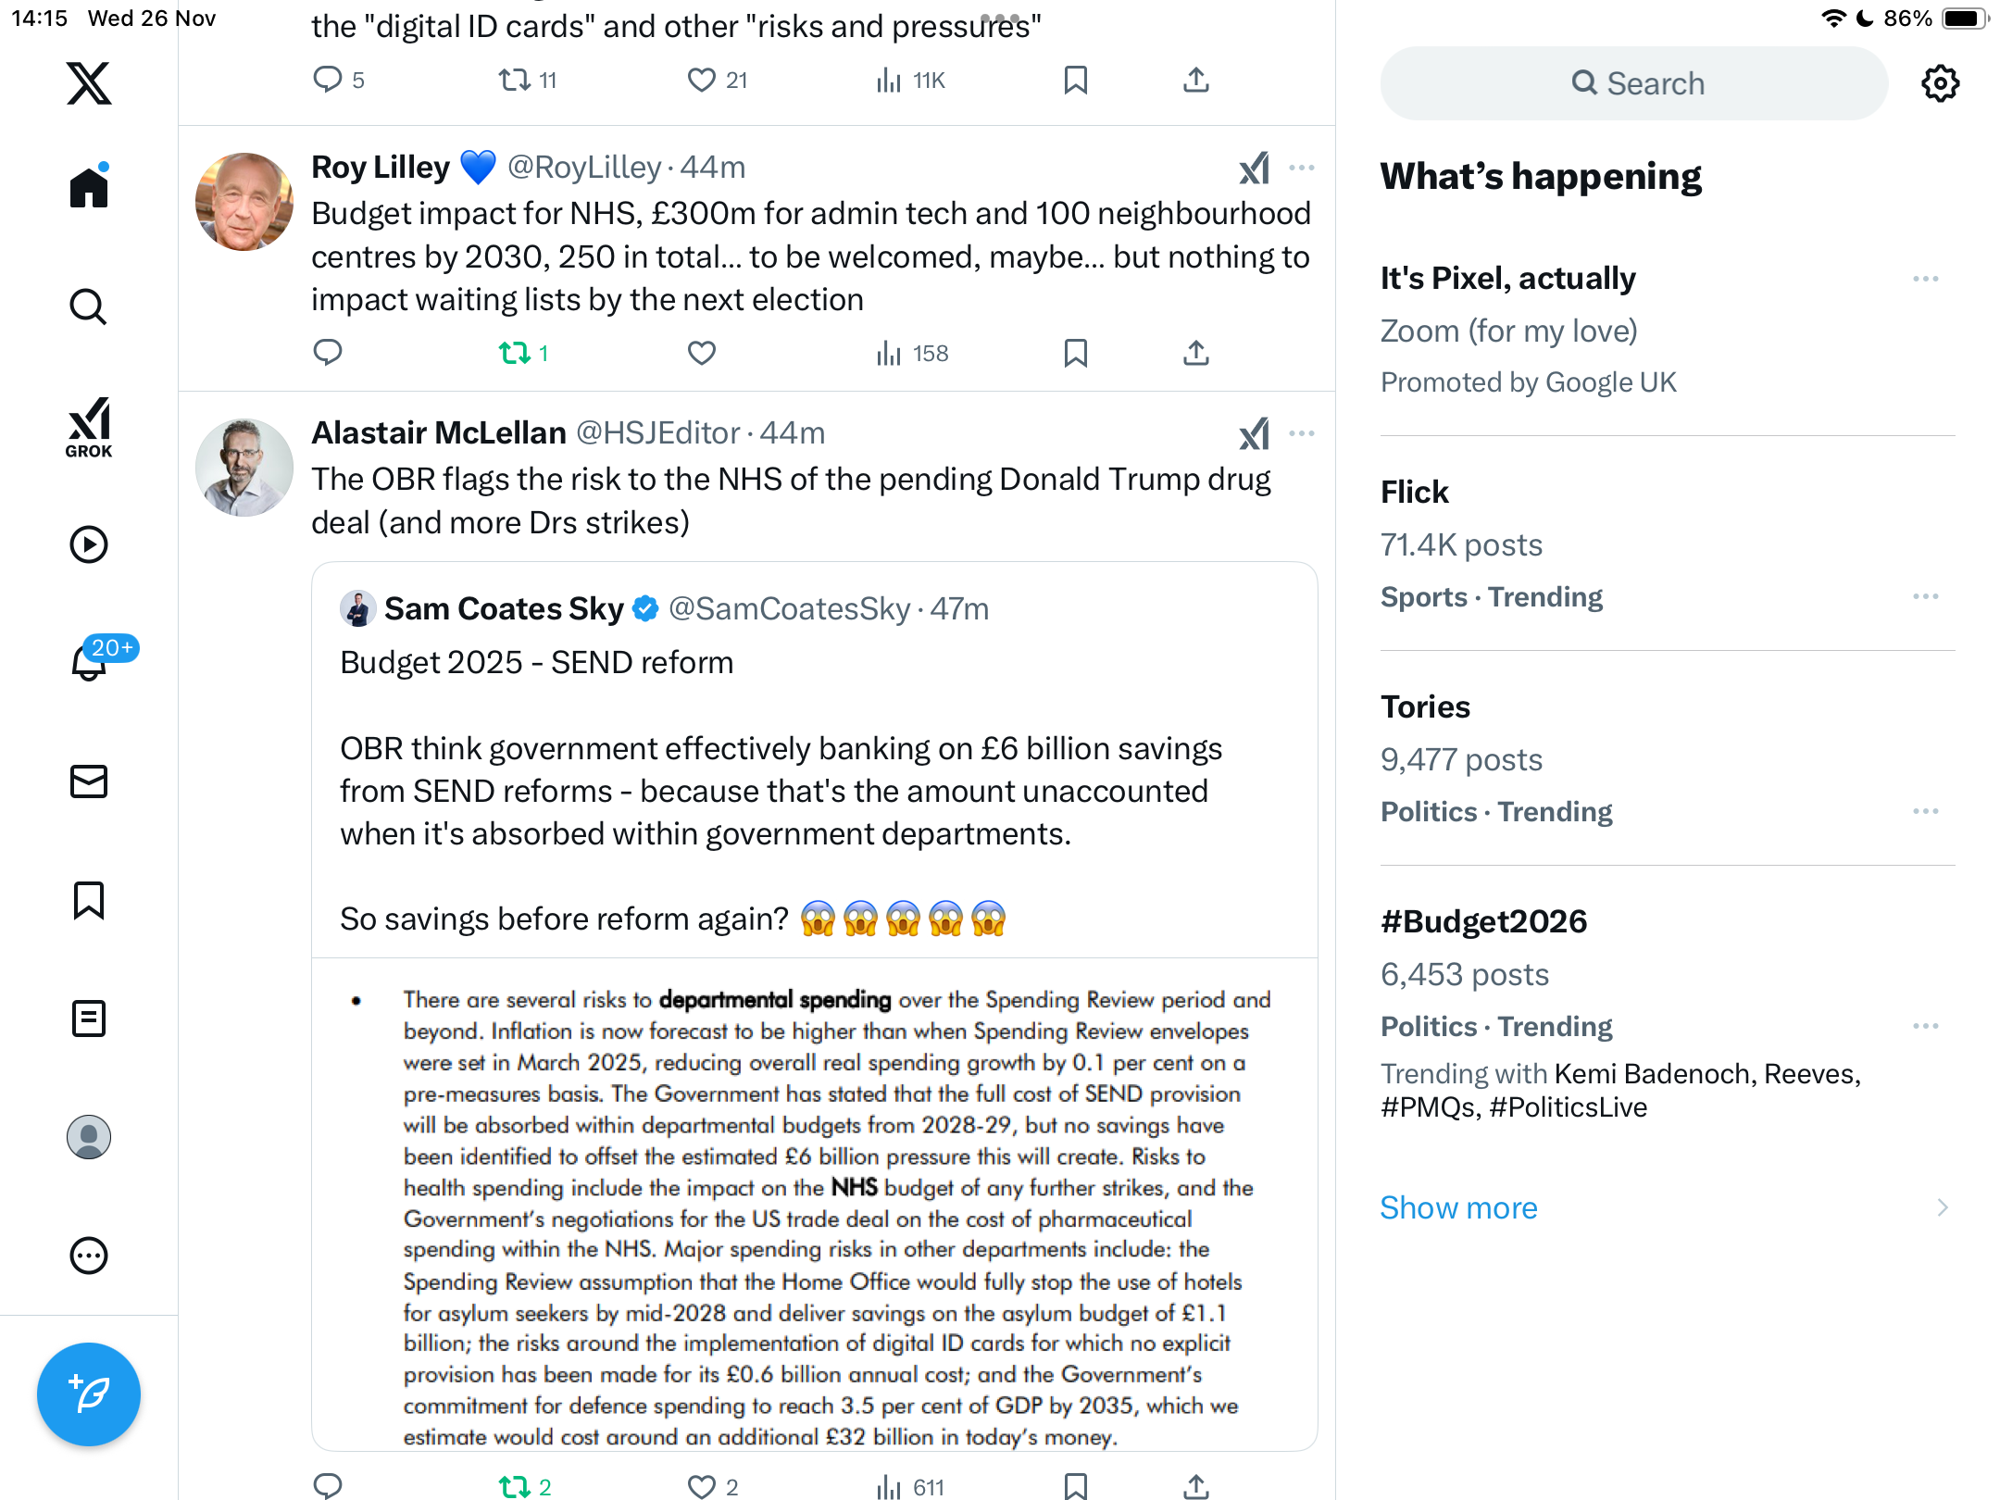Click the Search input field
Screen dimensions: 2000x1500
pos(1634,83)
